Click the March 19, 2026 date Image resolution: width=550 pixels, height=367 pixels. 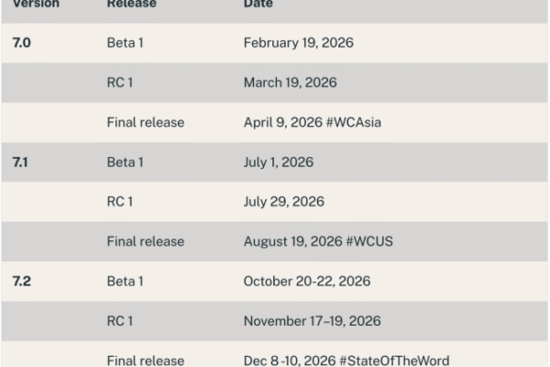tap(290, 83)
